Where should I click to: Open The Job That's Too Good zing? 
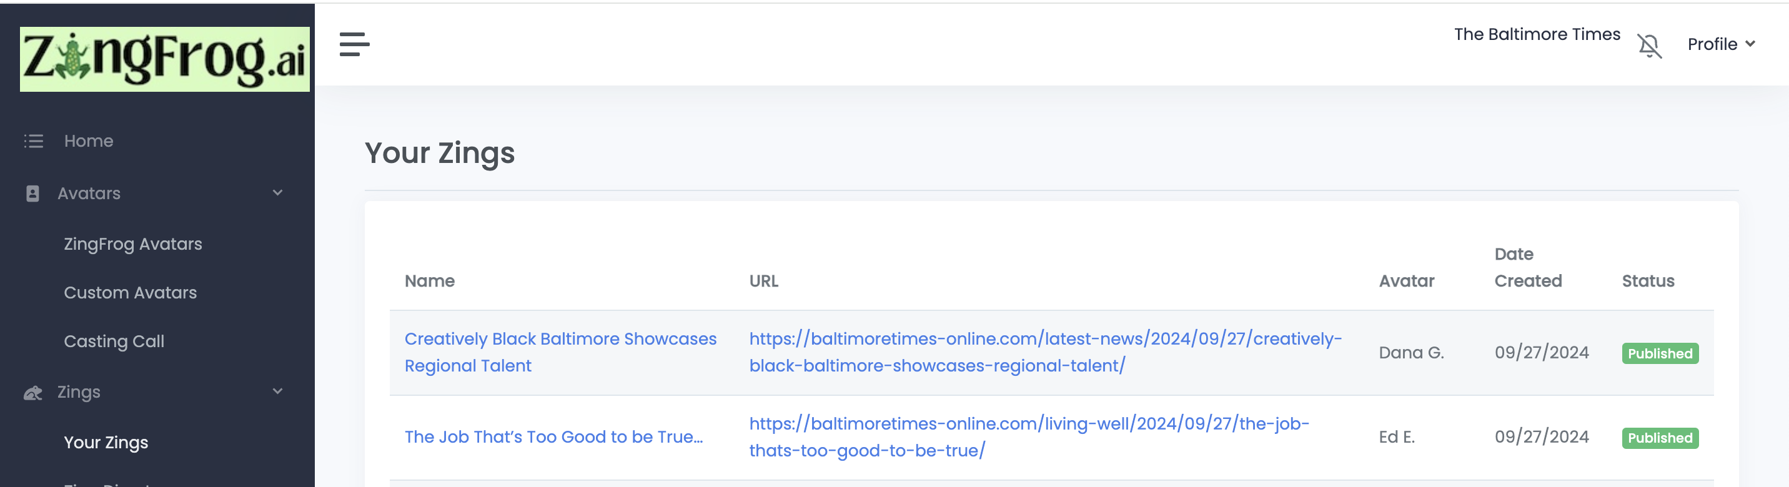tap(553, 437)
